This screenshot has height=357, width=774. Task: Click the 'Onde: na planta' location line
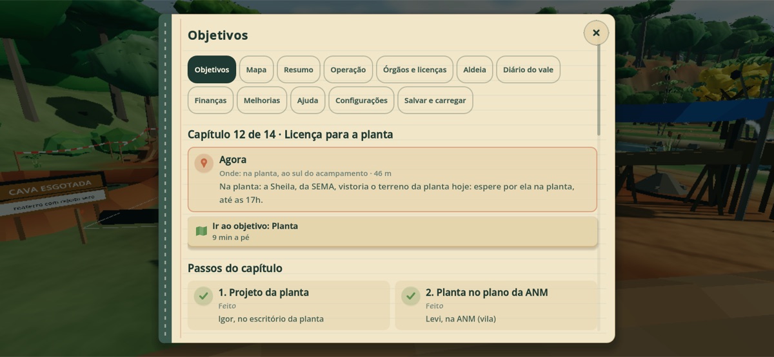(305, 173)
